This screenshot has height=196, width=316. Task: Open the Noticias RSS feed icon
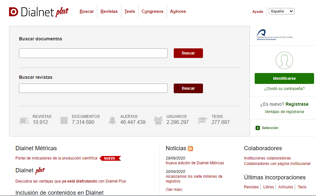tap(190, 149)
